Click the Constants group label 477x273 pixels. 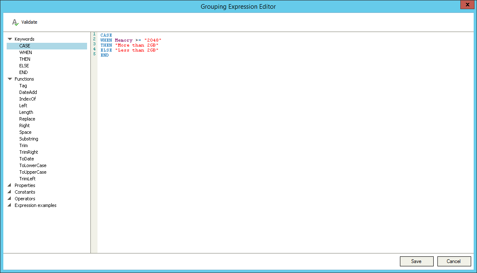pos(25,192)
